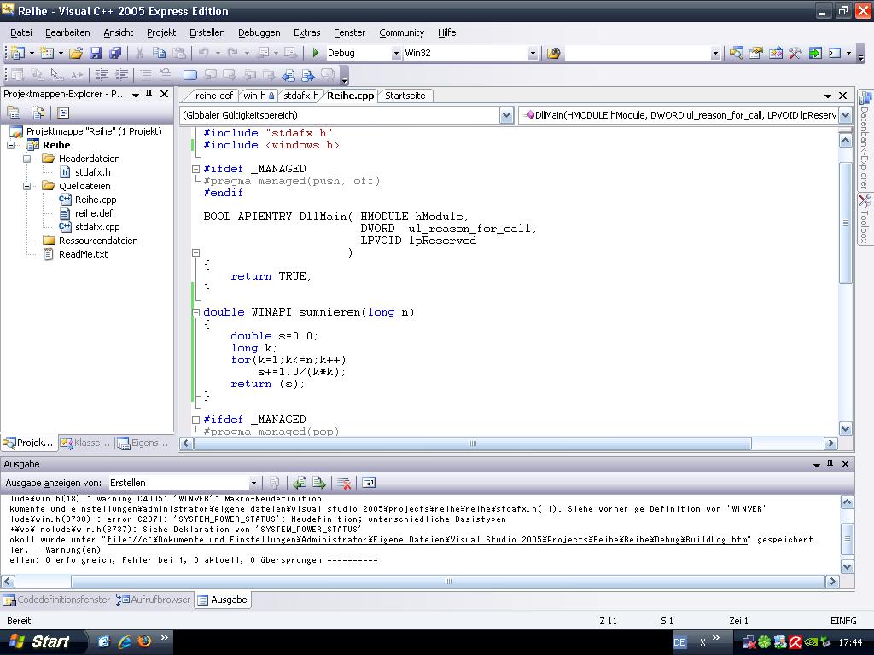Switch to the stdafx.h editor tab

300,96
